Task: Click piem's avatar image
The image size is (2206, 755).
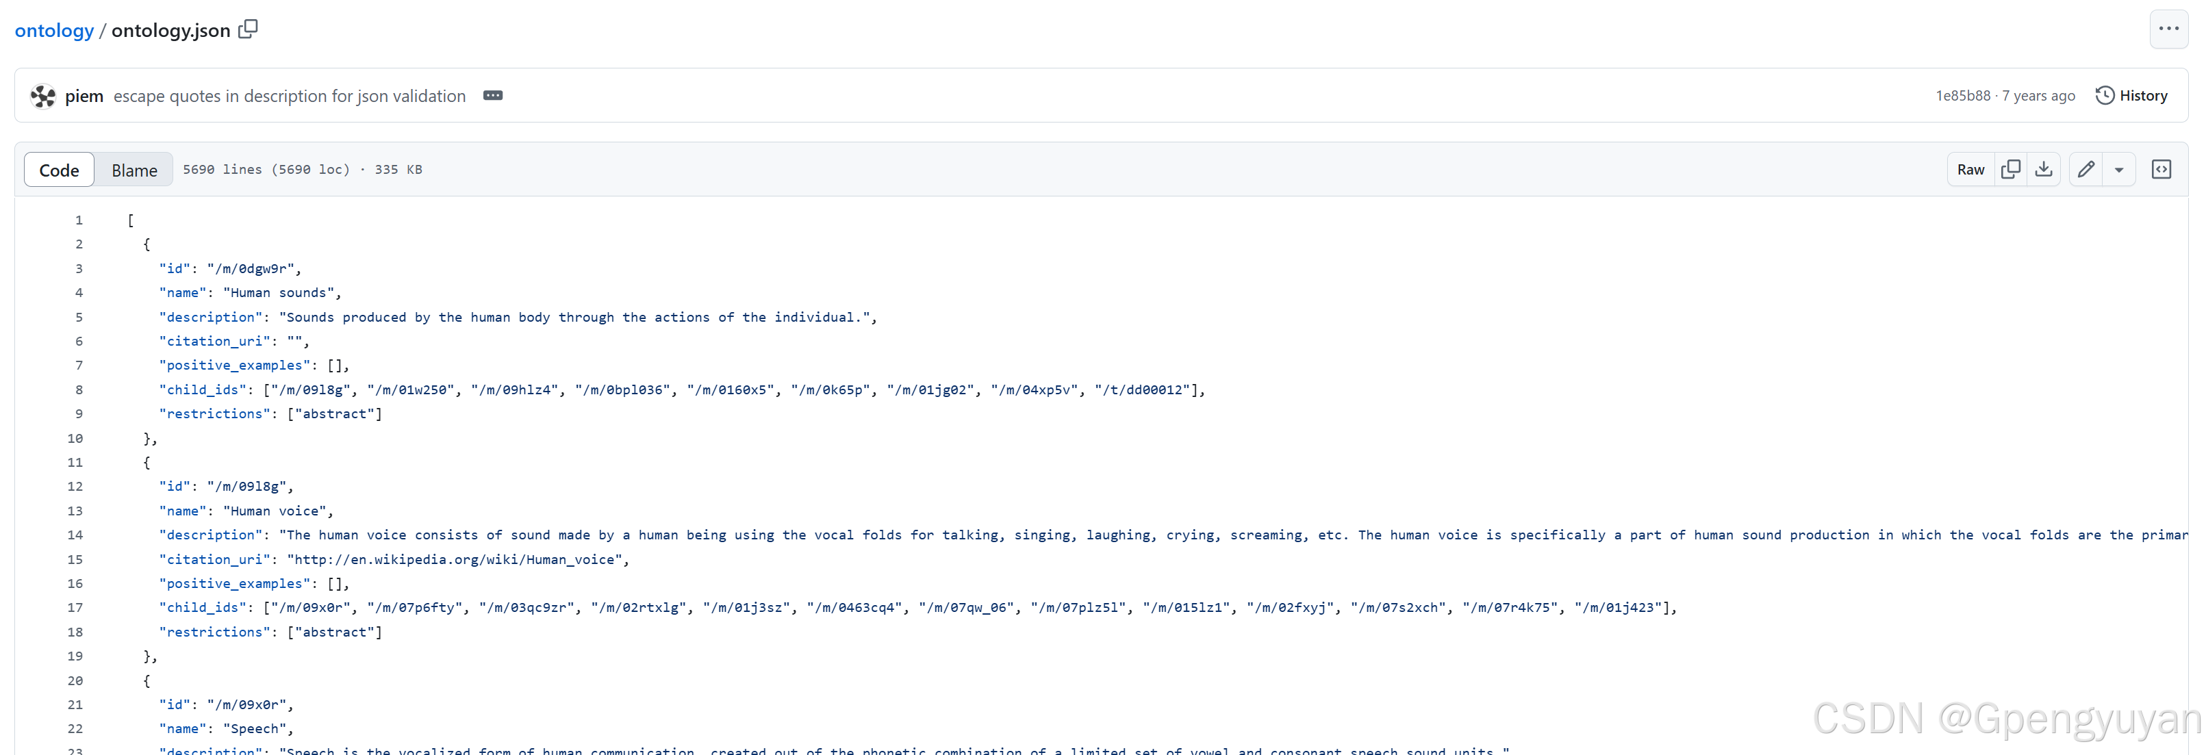Action: [43, 96]
